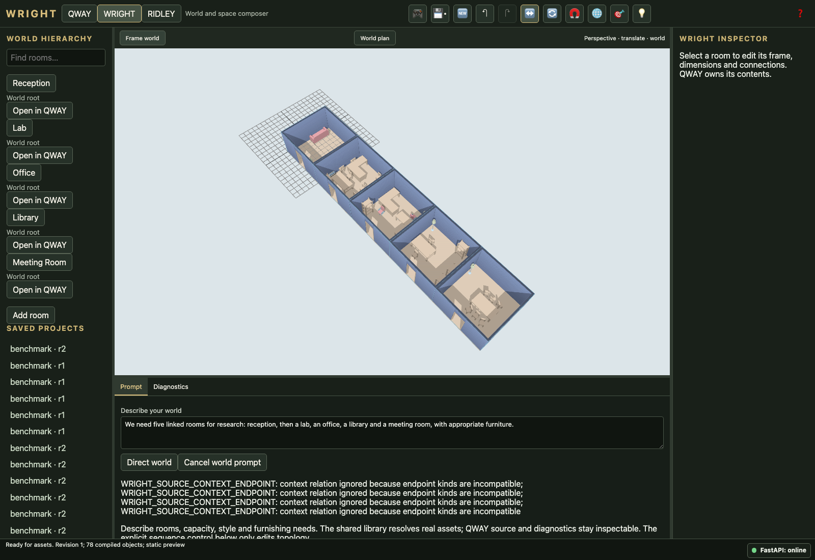
Task: Click the undo arrow icon
Action: [485, 14]
